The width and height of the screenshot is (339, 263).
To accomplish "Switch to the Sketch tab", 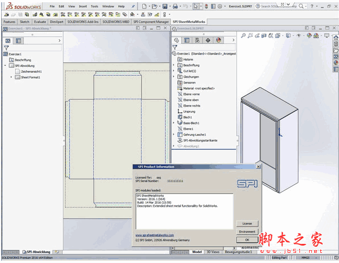I will 25,22.
